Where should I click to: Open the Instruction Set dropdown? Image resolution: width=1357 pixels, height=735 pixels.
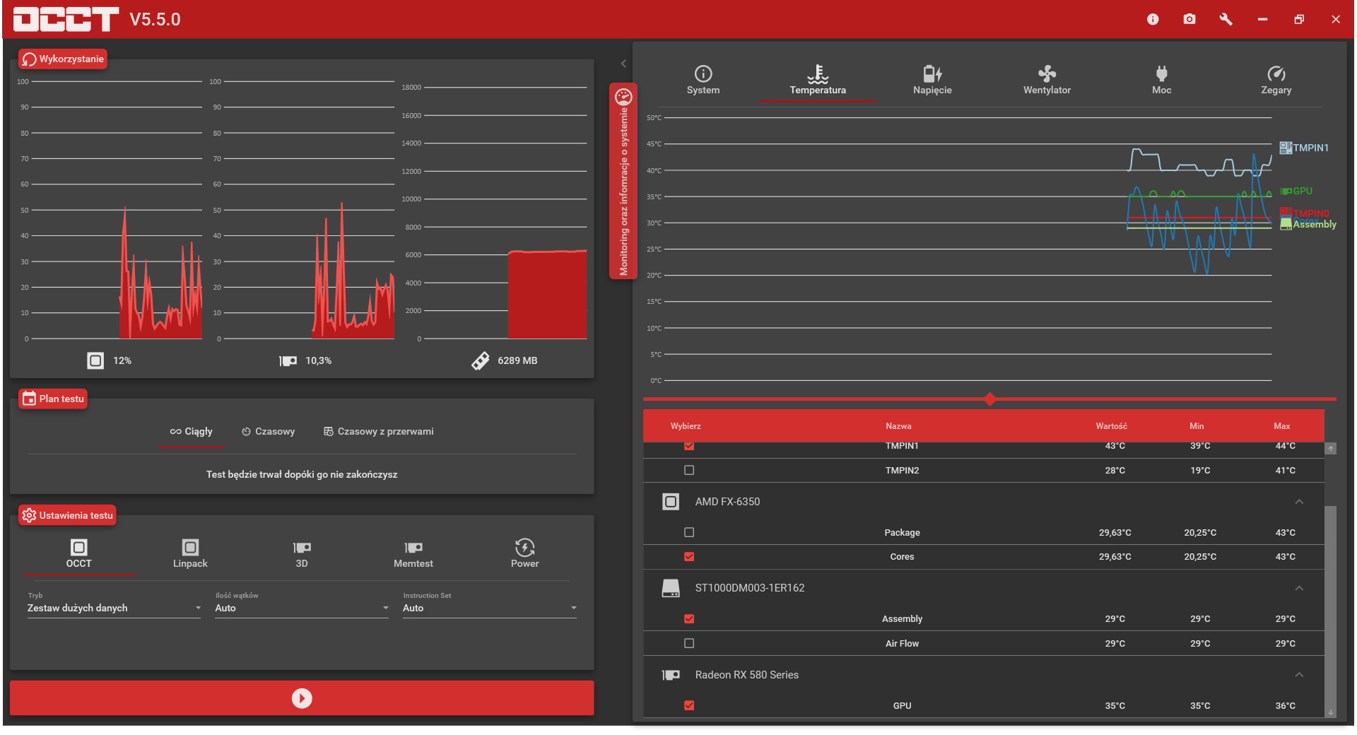490,608
